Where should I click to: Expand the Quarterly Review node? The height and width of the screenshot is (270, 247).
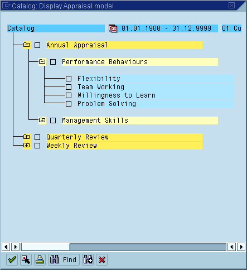pyautogui.click(x=27, y=137)
